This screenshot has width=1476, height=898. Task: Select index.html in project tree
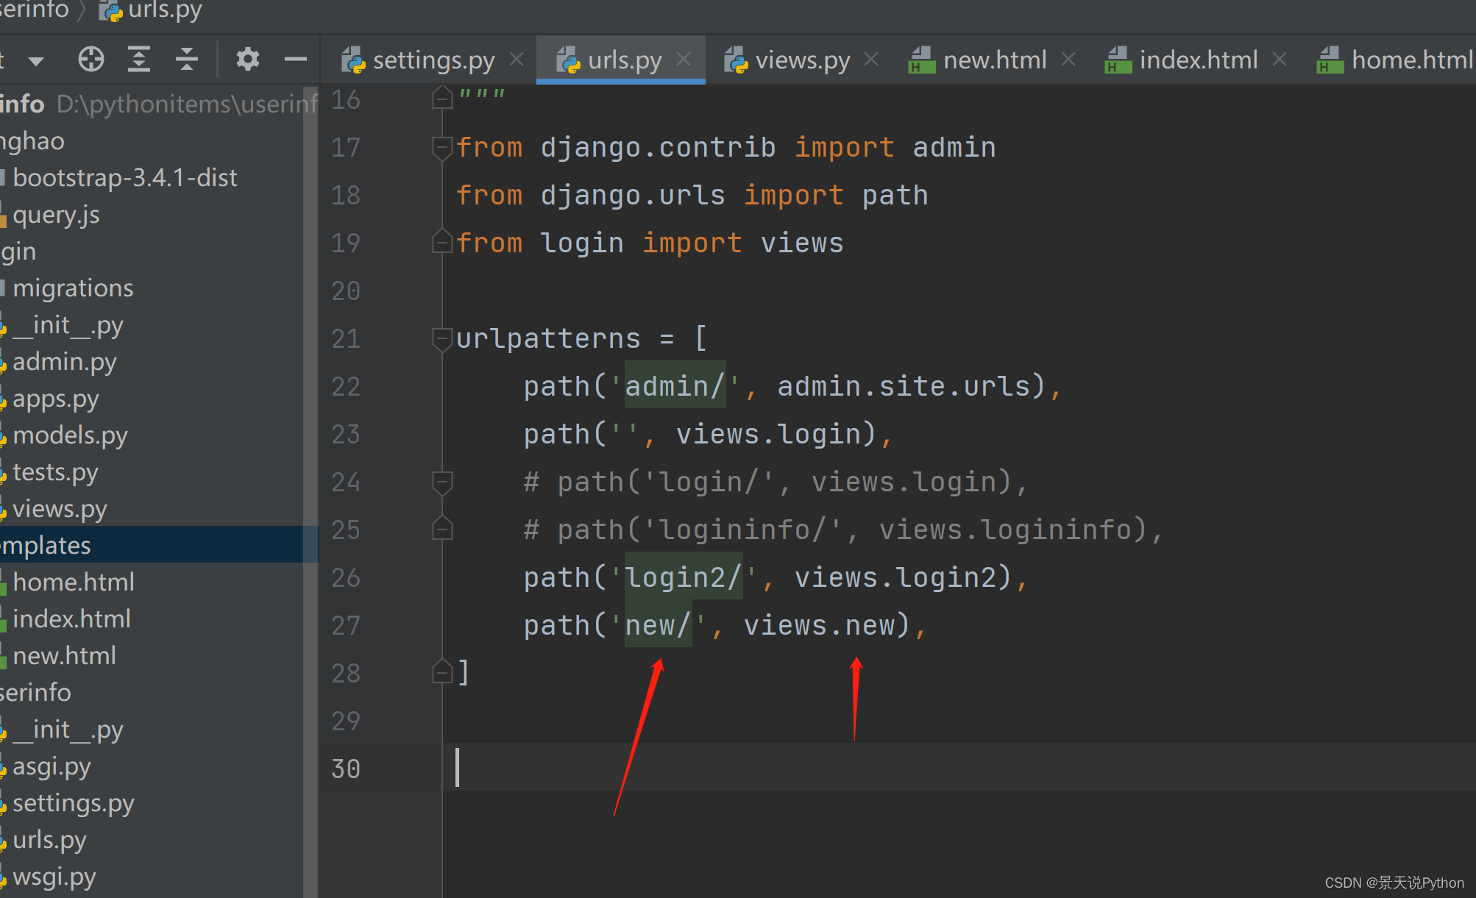(71, 619)
